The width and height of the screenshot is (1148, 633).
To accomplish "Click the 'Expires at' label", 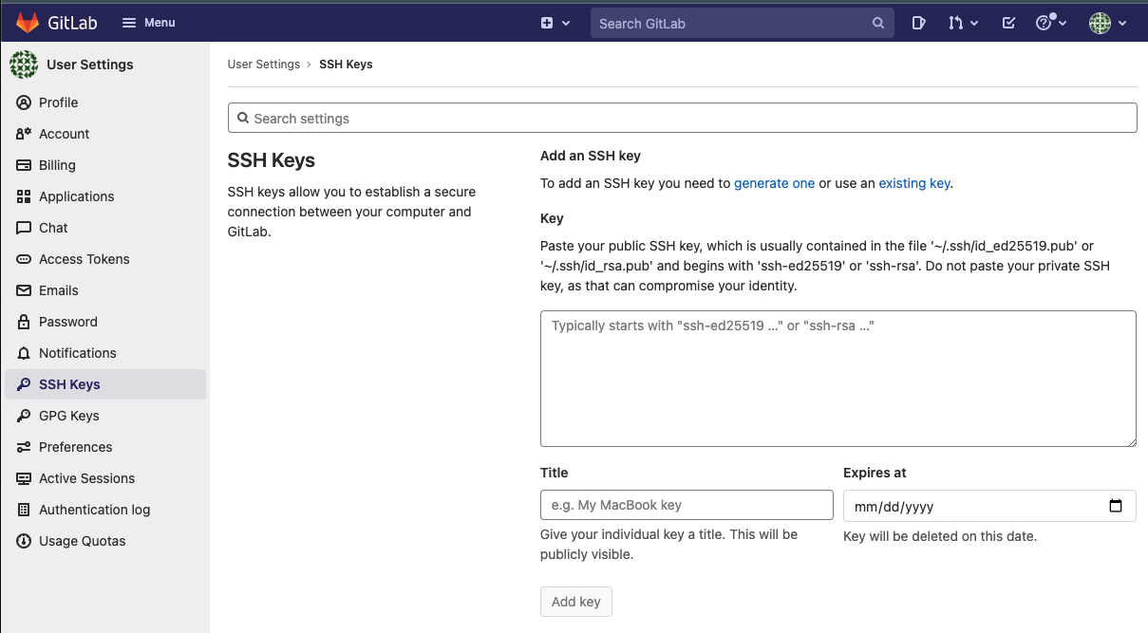I will 875,473.
